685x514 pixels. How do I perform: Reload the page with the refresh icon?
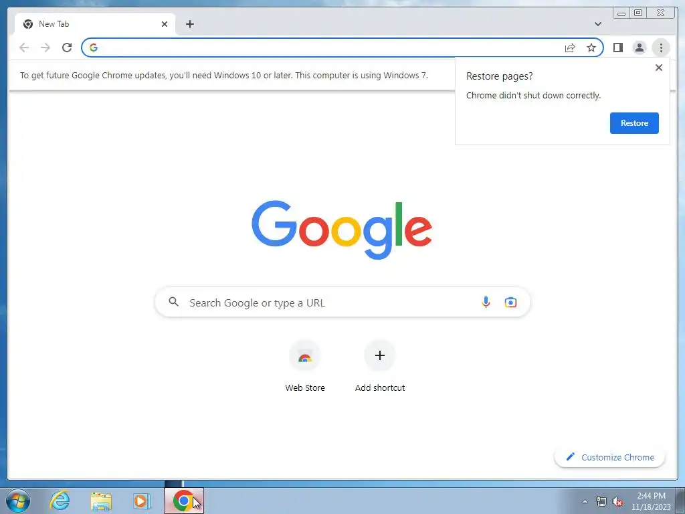(67, 48)
